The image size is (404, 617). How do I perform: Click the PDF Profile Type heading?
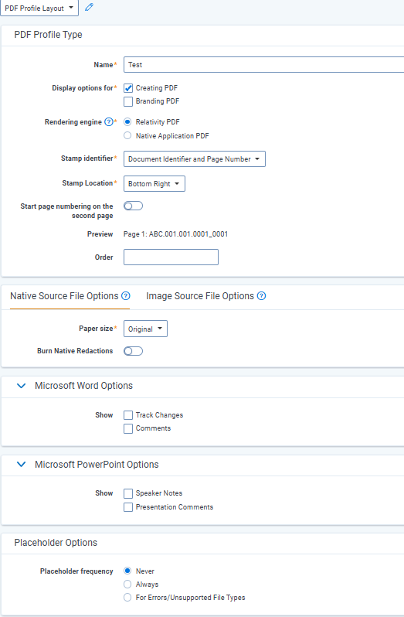[49, 35]
